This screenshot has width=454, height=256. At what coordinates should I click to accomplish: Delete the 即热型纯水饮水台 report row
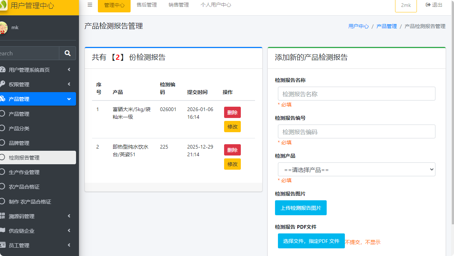coord(232,150)
